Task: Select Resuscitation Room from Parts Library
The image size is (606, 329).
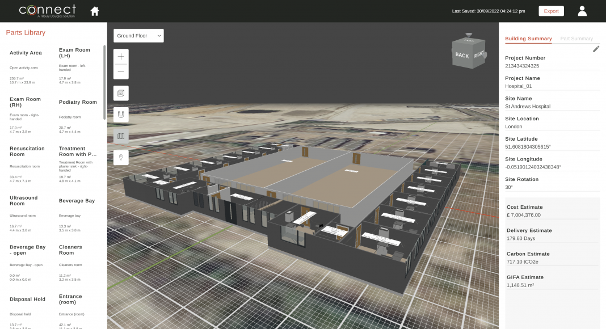Action: 27,151
